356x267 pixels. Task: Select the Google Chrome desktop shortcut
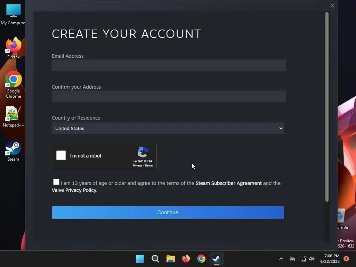tap(14, 84)
